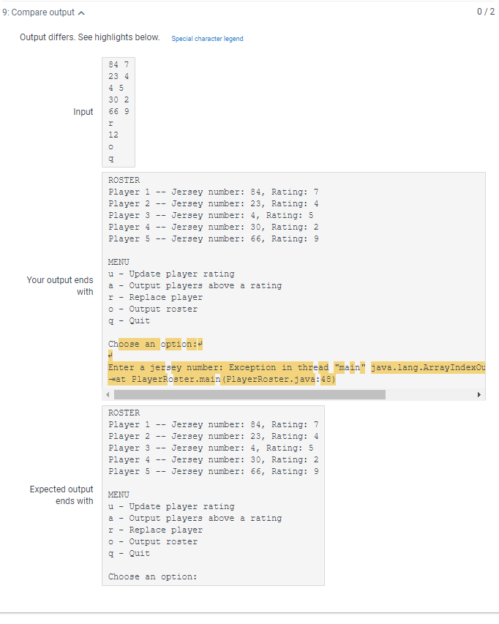Click 'Player 3' line in your output
The image size is (499, 624).
(x=211, y=215)
